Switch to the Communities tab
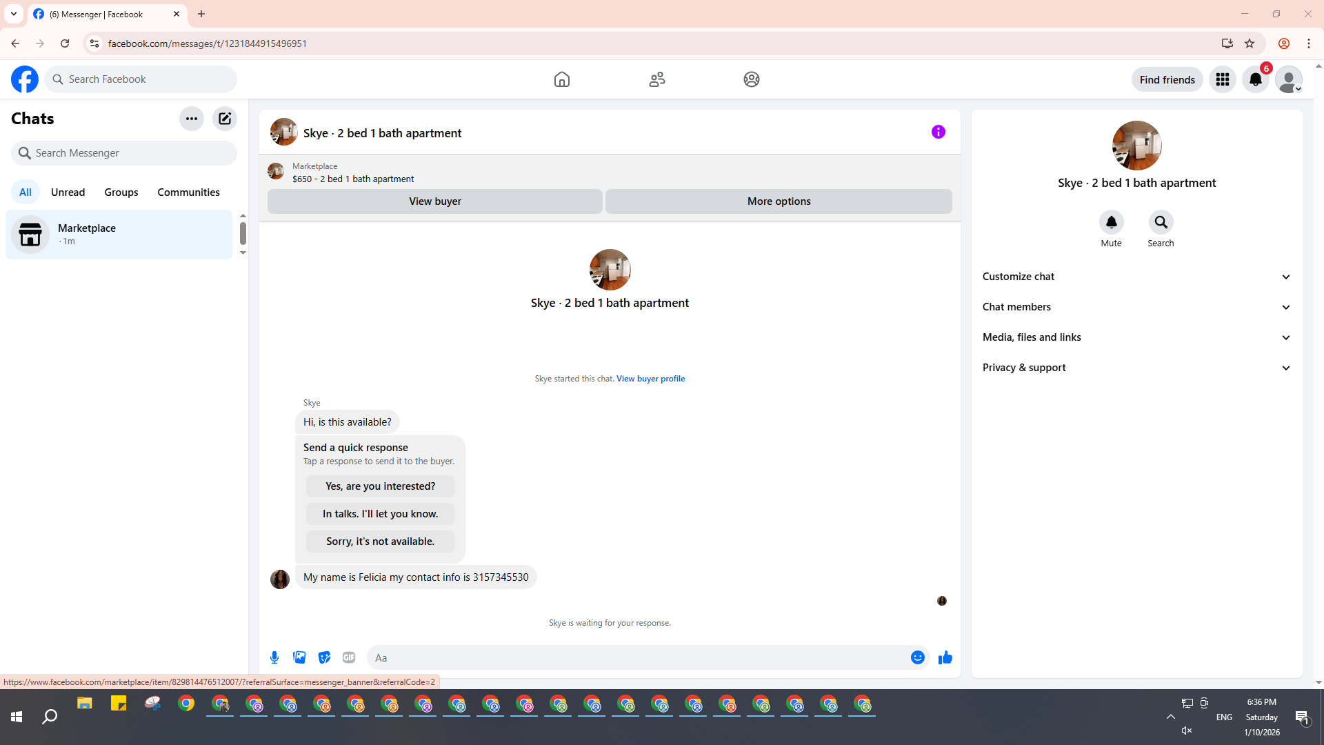 coord(188,192)
